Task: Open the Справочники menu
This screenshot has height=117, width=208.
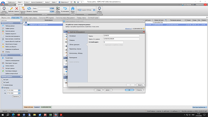Action: [12, 2]
